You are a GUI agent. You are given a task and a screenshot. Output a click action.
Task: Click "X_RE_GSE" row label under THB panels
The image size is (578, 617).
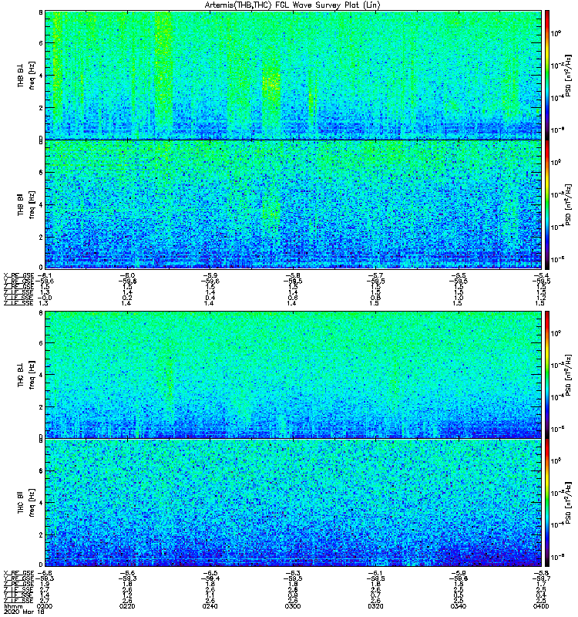18,275
